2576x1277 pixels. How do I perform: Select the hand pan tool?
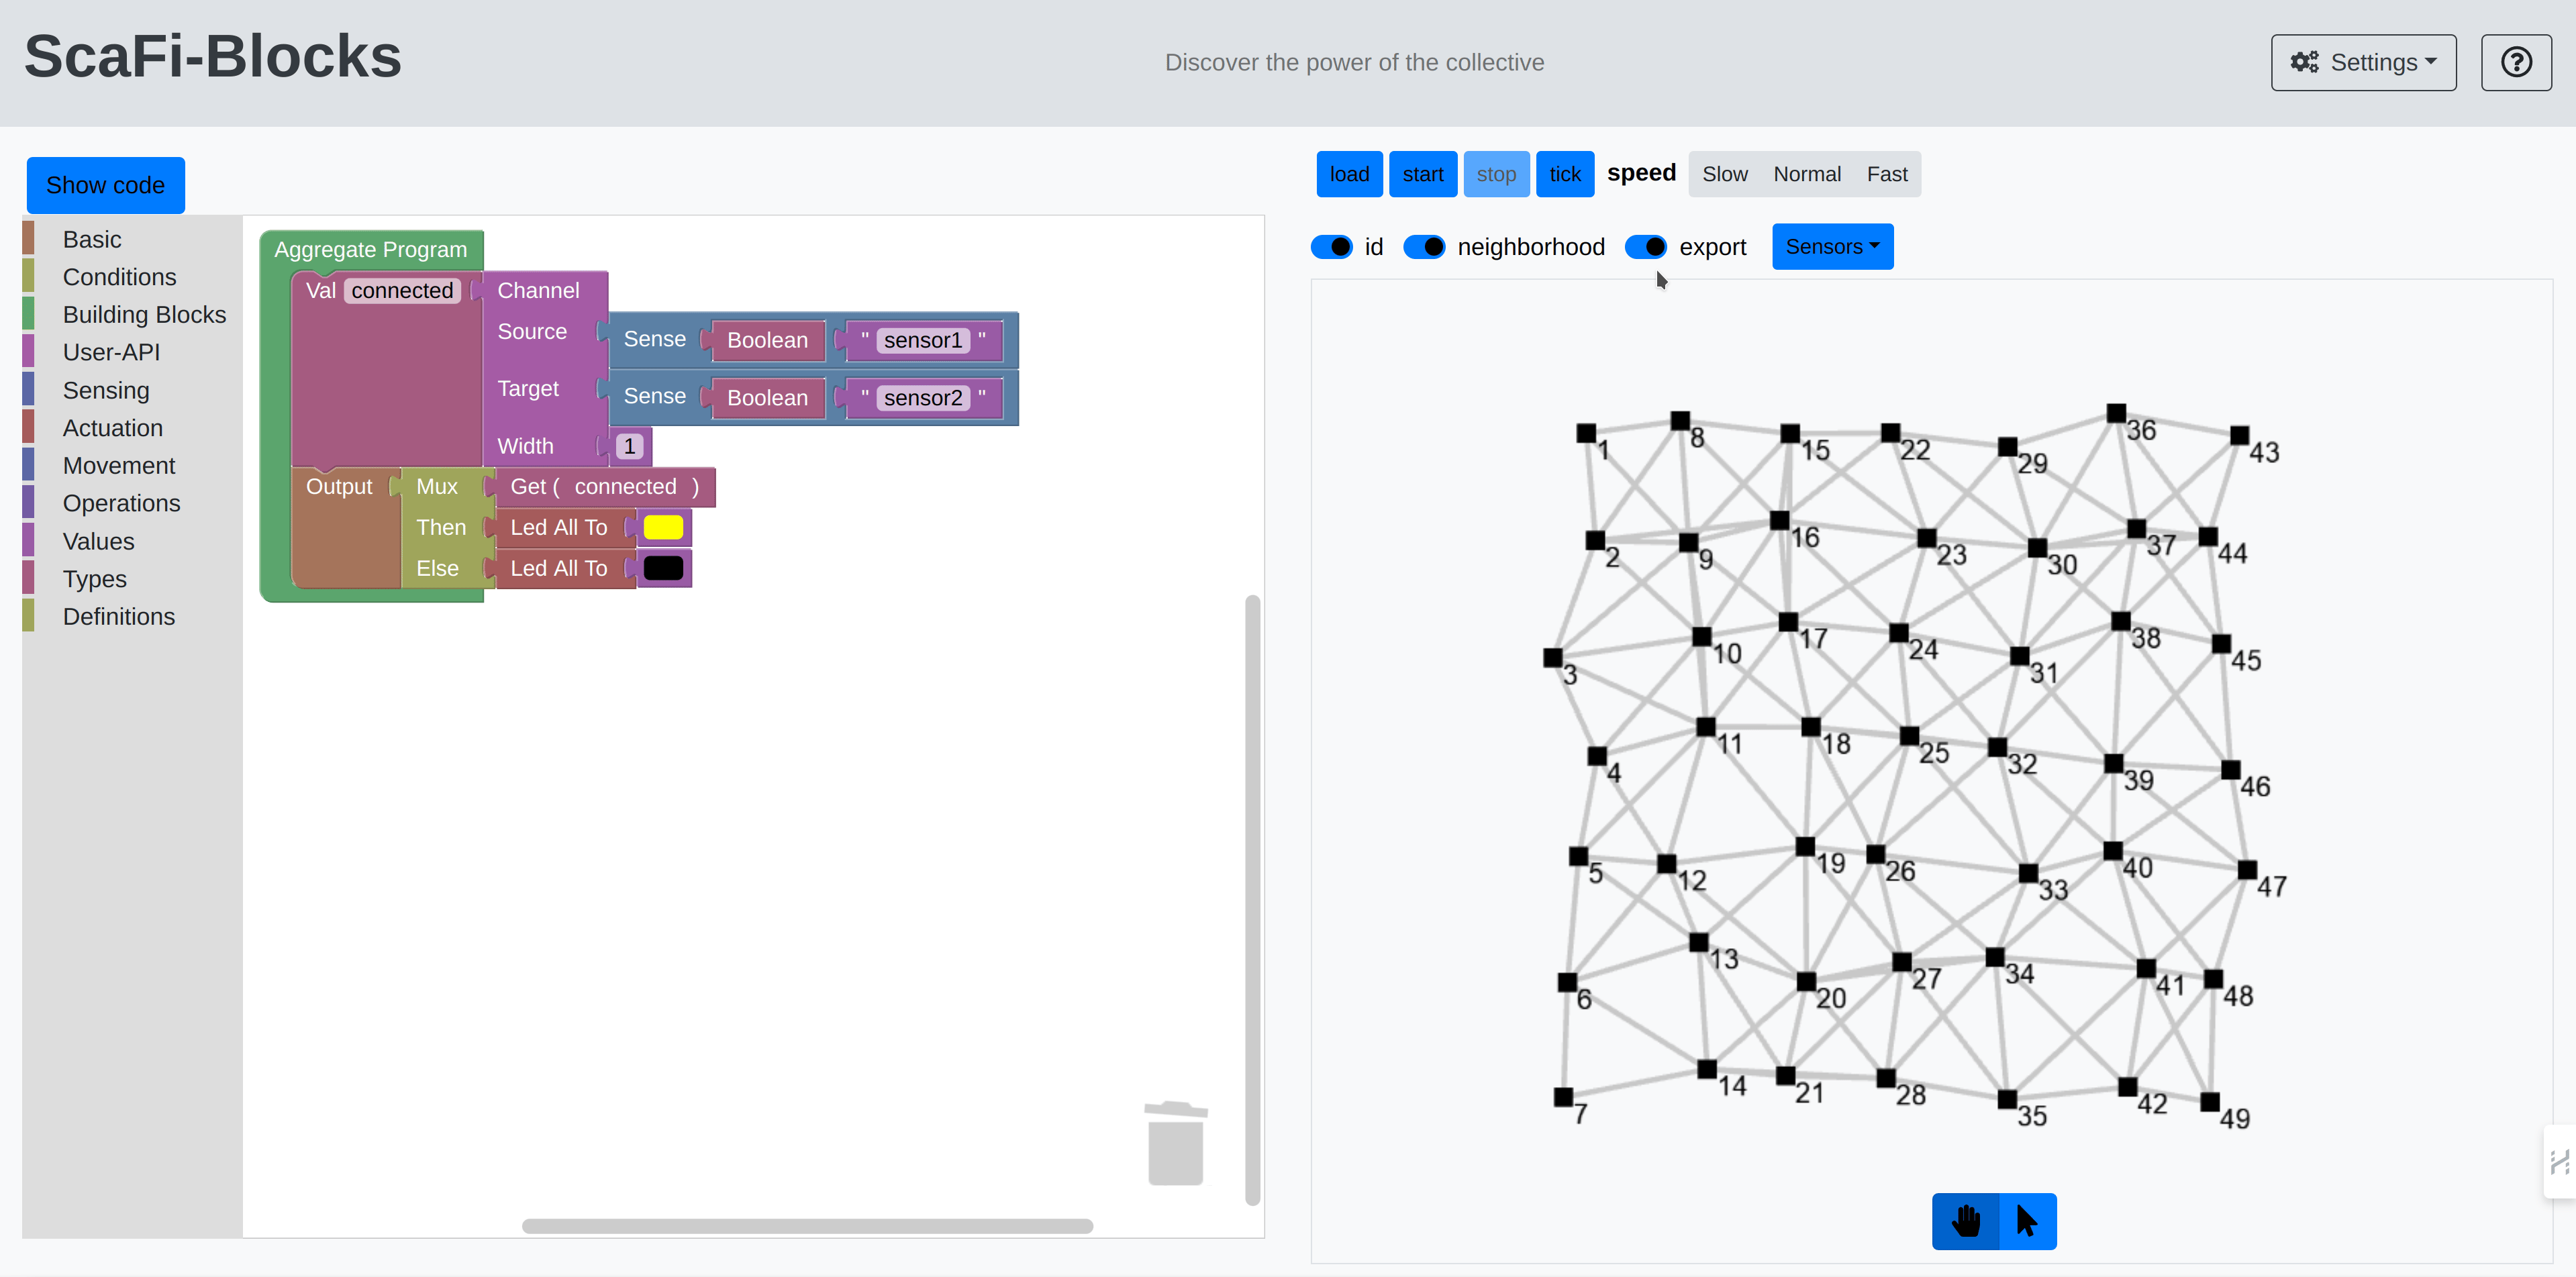1965,1220
